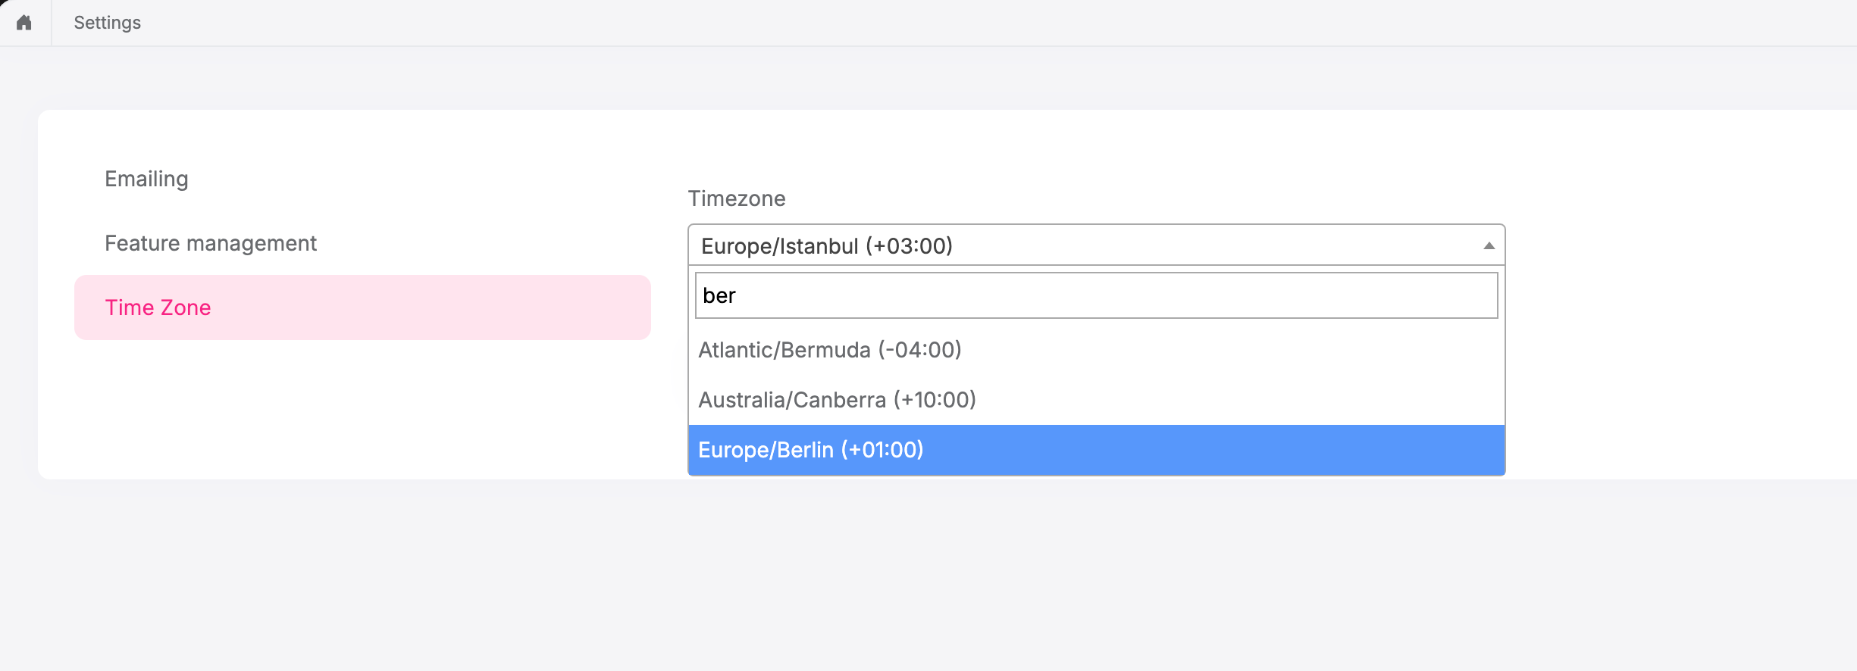Screen dimensions: 1857x671
Task: Click the Timezone field label
Action: (x=736, y=198)
